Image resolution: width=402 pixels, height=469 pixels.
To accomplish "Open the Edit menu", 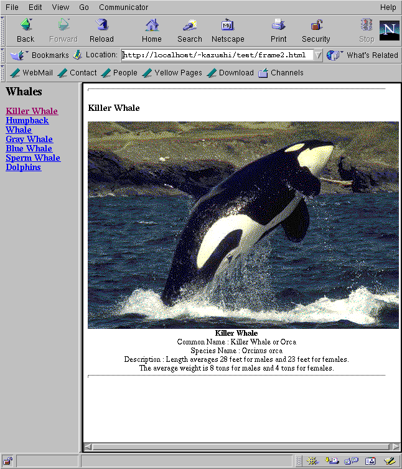I will (35, 7).
